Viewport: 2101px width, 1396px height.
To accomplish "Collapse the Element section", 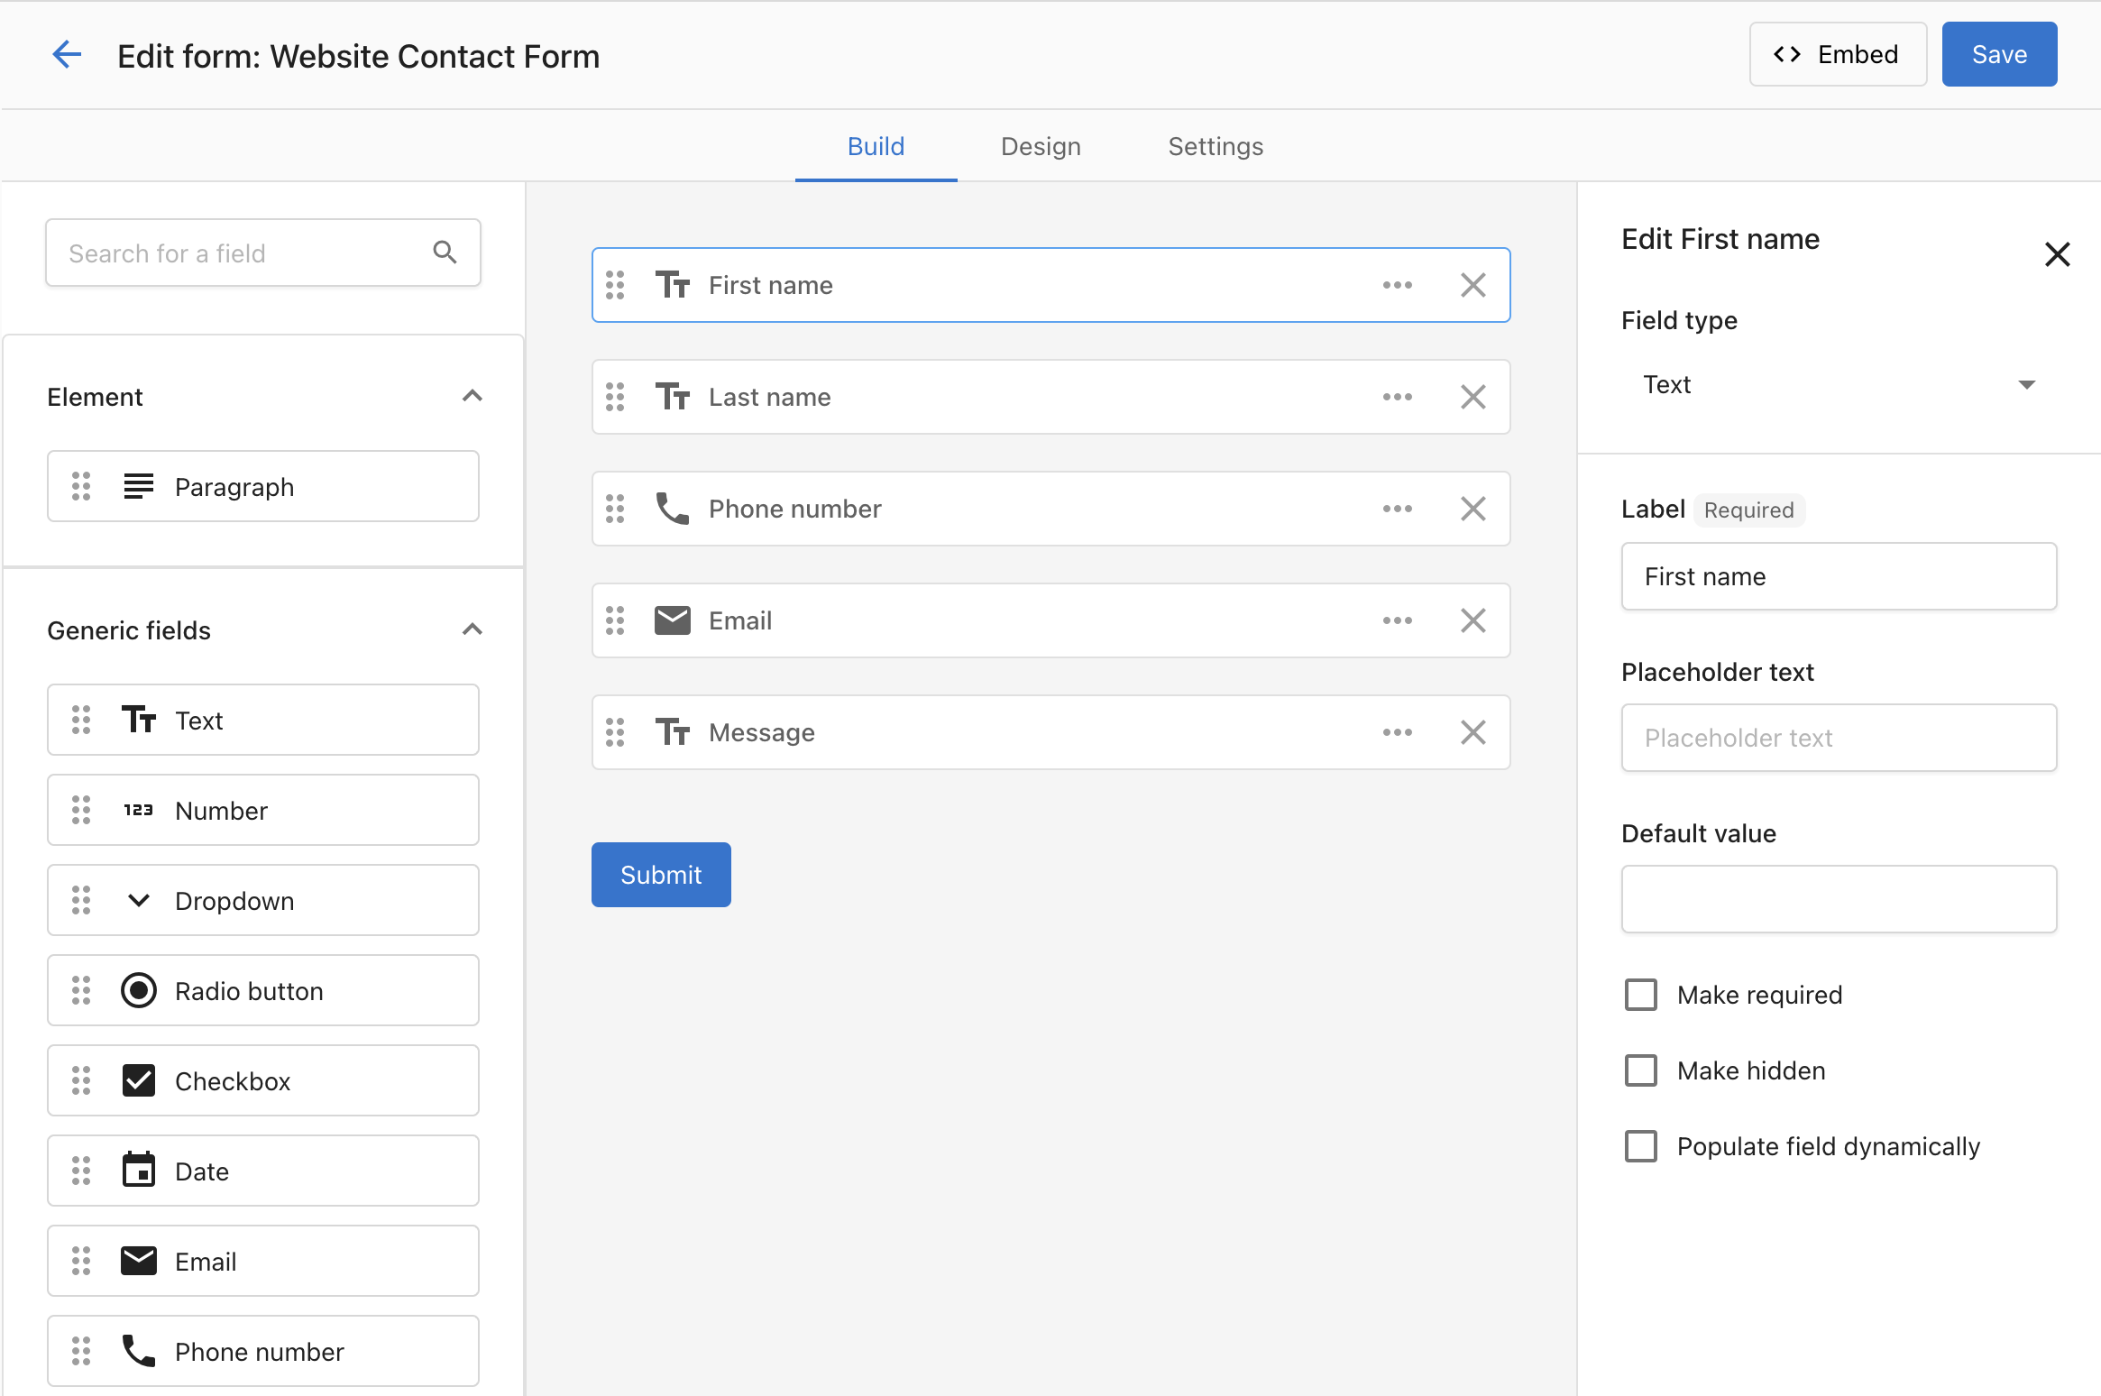I will click(472, 397).
